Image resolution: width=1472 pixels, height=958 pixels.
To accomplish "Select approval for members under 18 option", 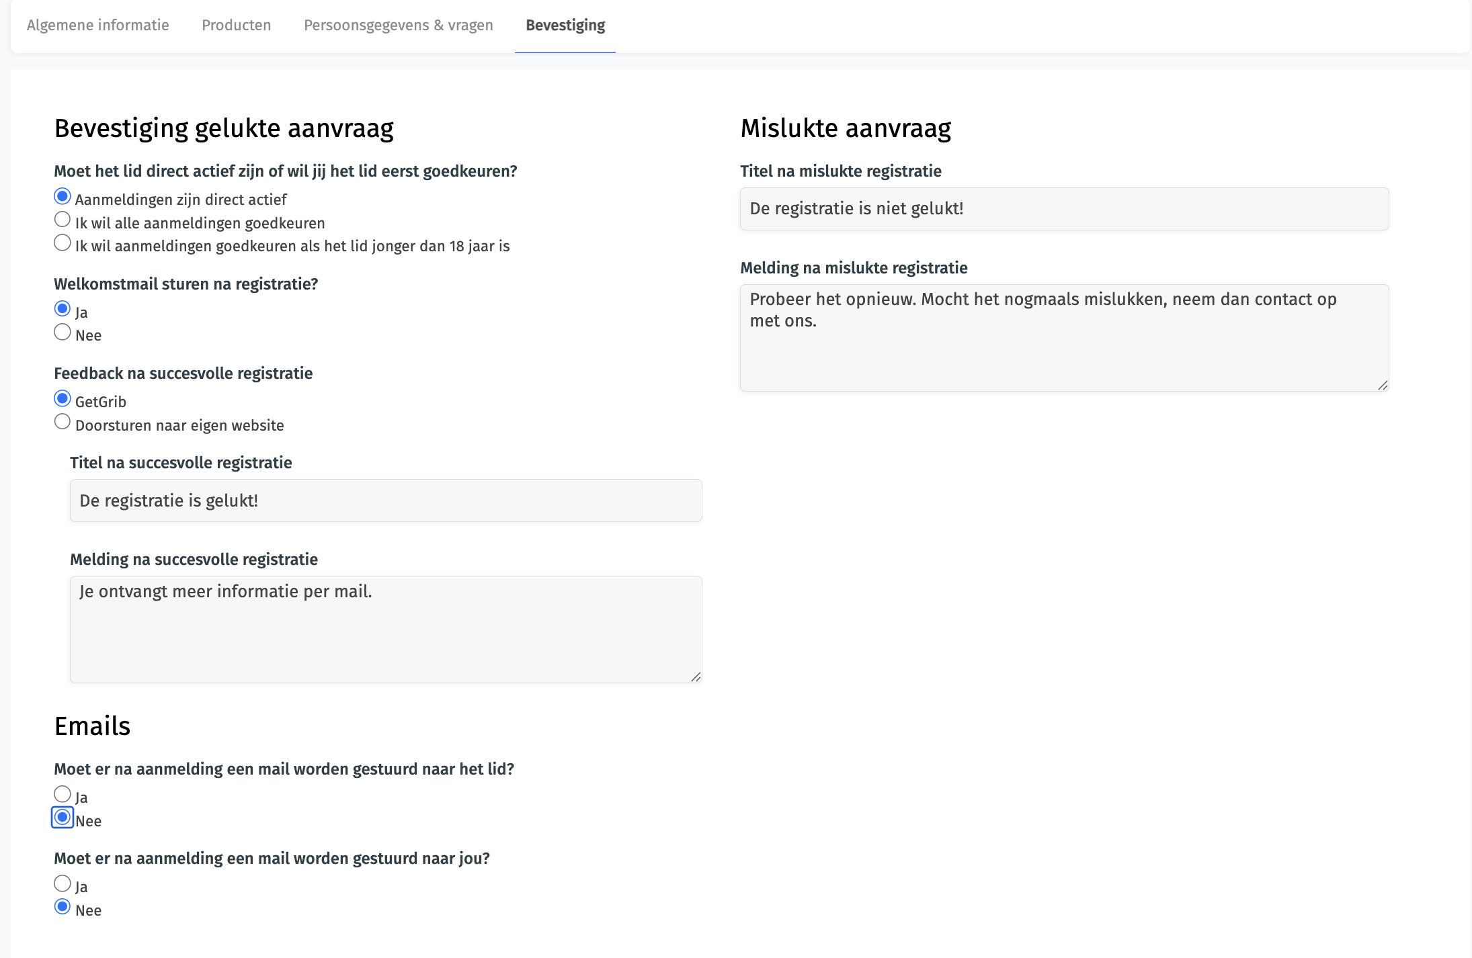I will pyautogui.click(x=63, y=243).
